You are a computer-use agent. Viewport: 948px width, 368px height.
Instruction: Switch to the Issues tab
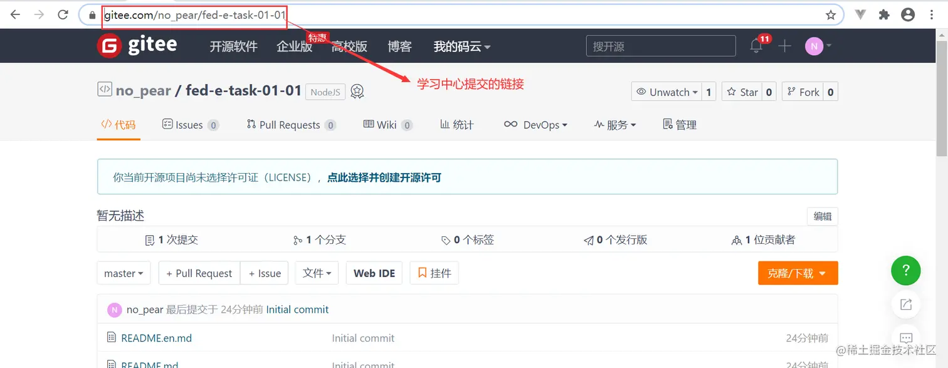[x=190, y=125]
